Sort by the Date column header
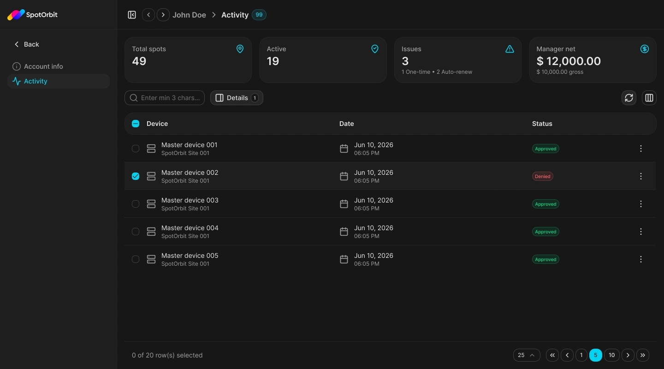Image resolution: width=664 pixels, height=369 pixels. coord(347,124)
